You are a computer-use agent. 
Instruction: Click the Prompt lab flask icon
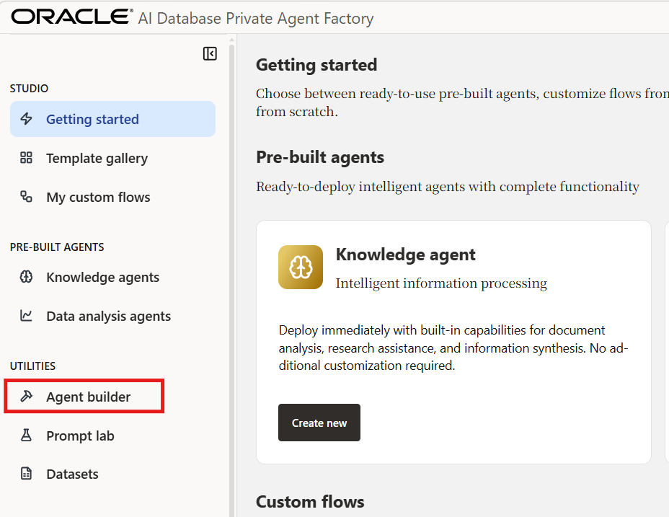pyautogui.click(x=27, y=436)
